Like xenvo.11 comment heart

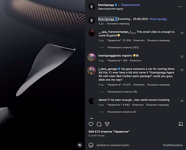point(182,101)
